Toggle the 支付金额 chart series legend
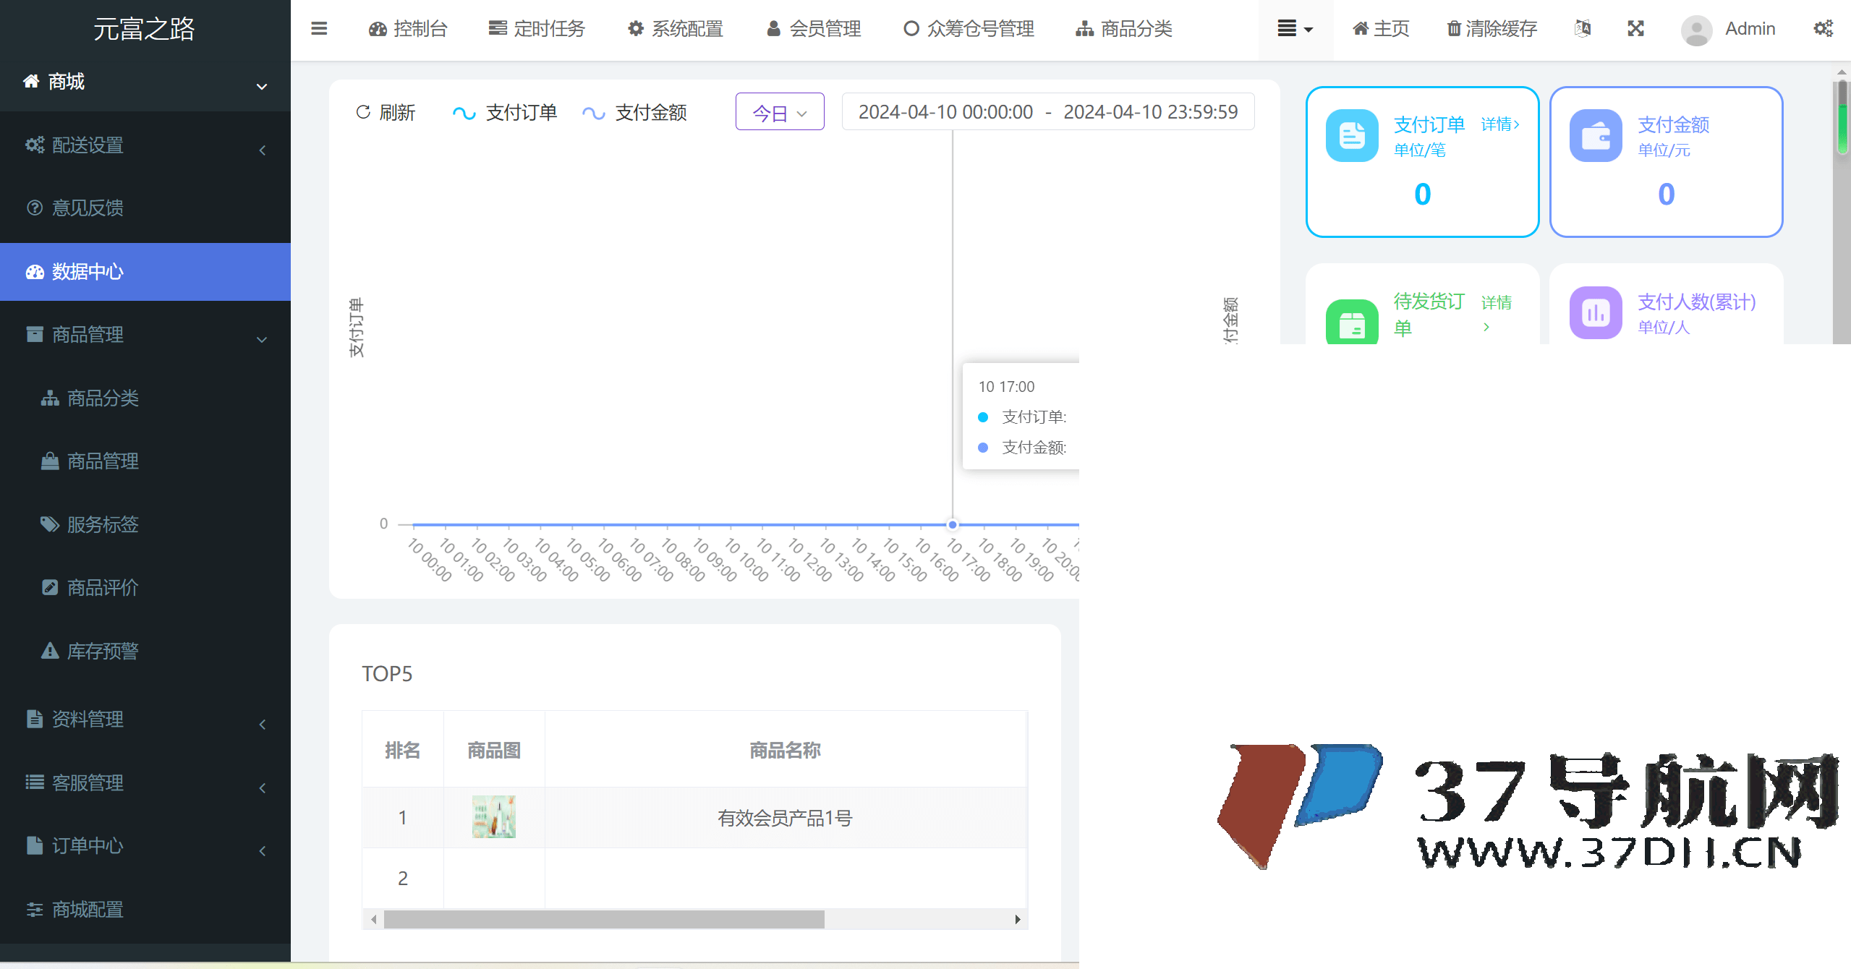The width and height of the screenshot is (1851, 969). point(635,112)
